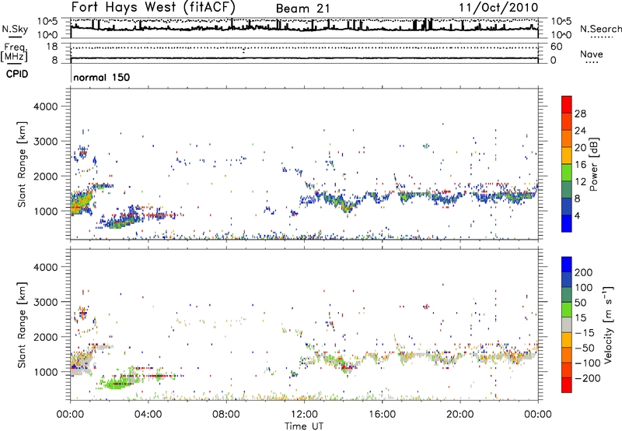Image resolution: width=622 pixels, height=431 pixels.
Task: Click the 'Time UT' axis title
Action: tap(304, 426)
